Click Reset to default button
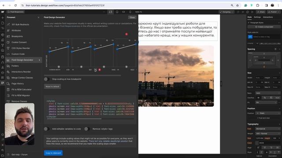Image resolution: width=282 pixels, height=158 pixels. pyautogui.click(x=52, y=86)
